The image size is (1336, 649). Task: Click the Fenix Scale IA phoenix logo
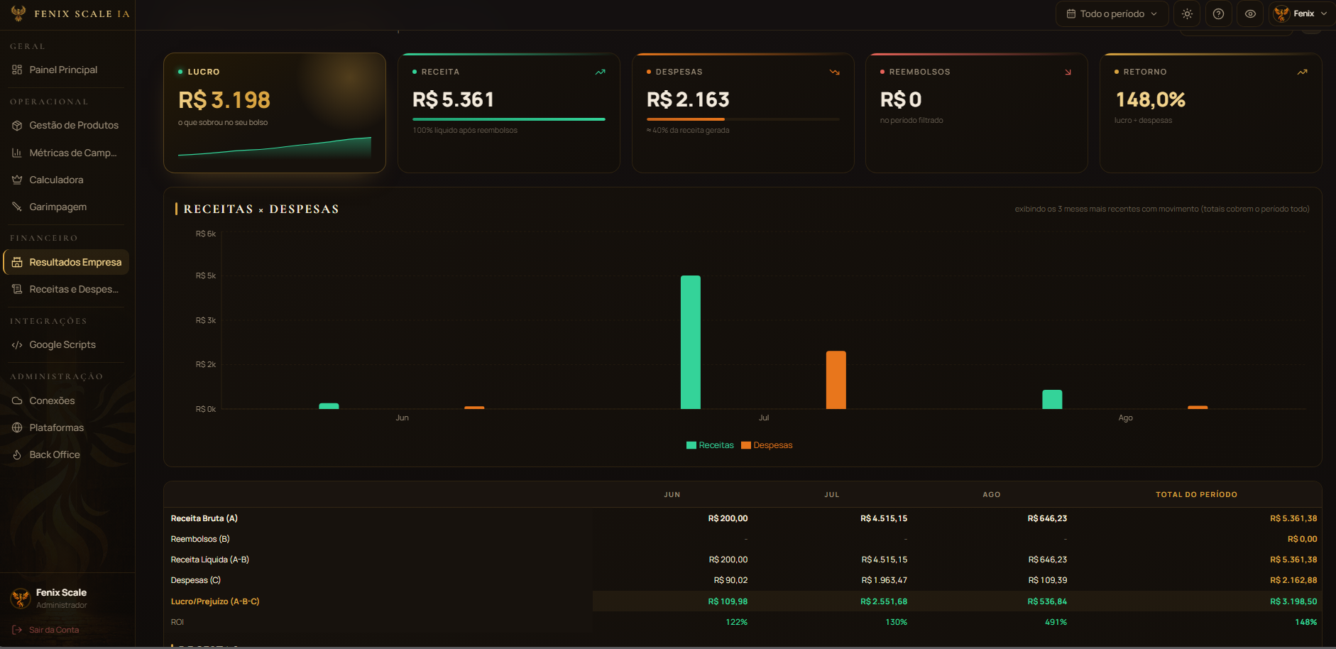[18, 13]
